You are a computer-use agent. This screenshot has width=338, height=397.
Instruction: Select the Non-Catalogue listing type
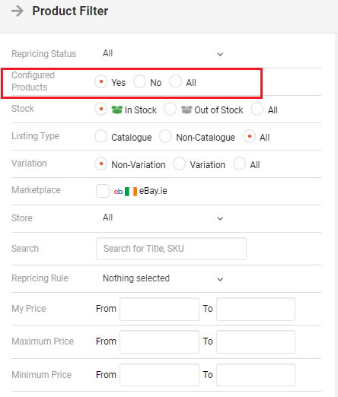[x=165, y=136]
